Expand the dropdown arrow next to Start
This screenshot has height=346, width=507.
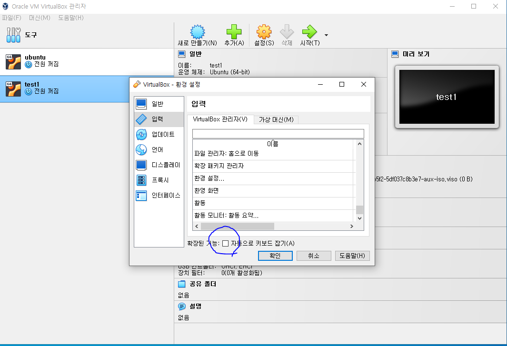[326, 35]
